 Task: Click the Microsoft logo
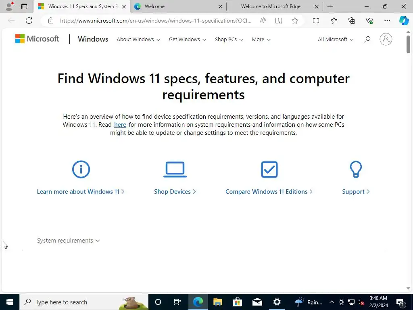pyautogui.click(x=37, y=39)
